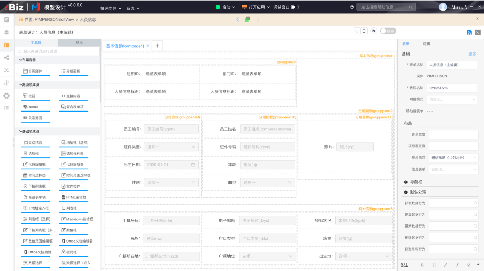
Task: Select the 复合表单项 toolbox item
Action: pos(73,107)
